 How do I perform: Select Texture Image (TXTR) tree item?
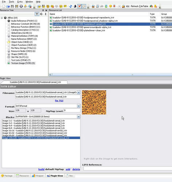coord(23,63)
